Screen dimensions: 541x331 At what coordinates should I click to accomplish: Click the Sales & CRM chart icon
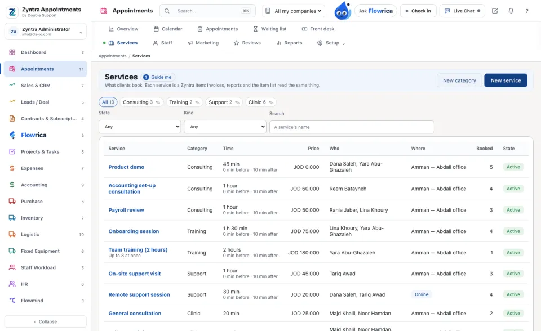[12, 85]
